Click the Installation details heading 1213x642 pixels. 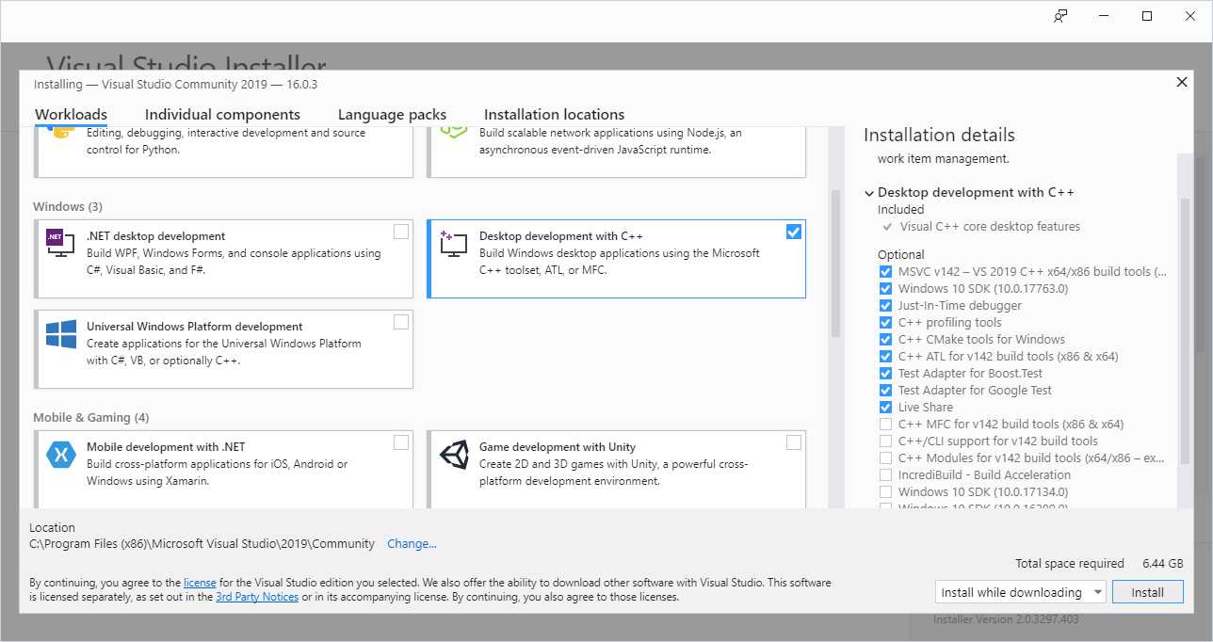click(939, 135)
